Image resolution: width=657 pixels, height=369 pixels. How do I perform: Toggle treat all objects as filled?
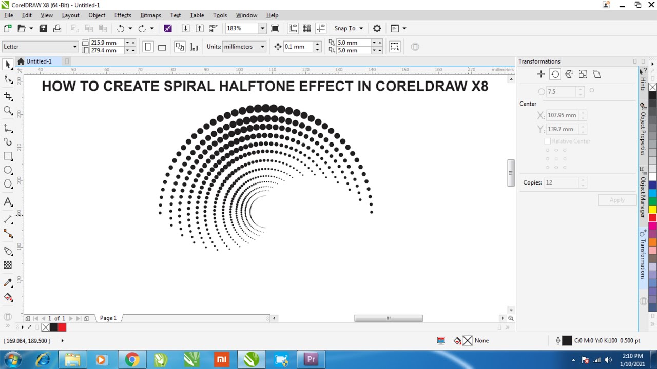click(x=395, y=47)
